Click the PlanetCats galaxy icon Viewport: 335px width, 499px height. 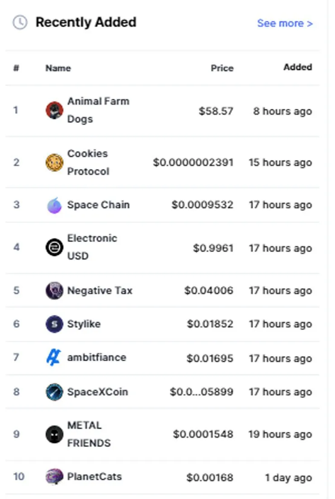click(54, 477)
